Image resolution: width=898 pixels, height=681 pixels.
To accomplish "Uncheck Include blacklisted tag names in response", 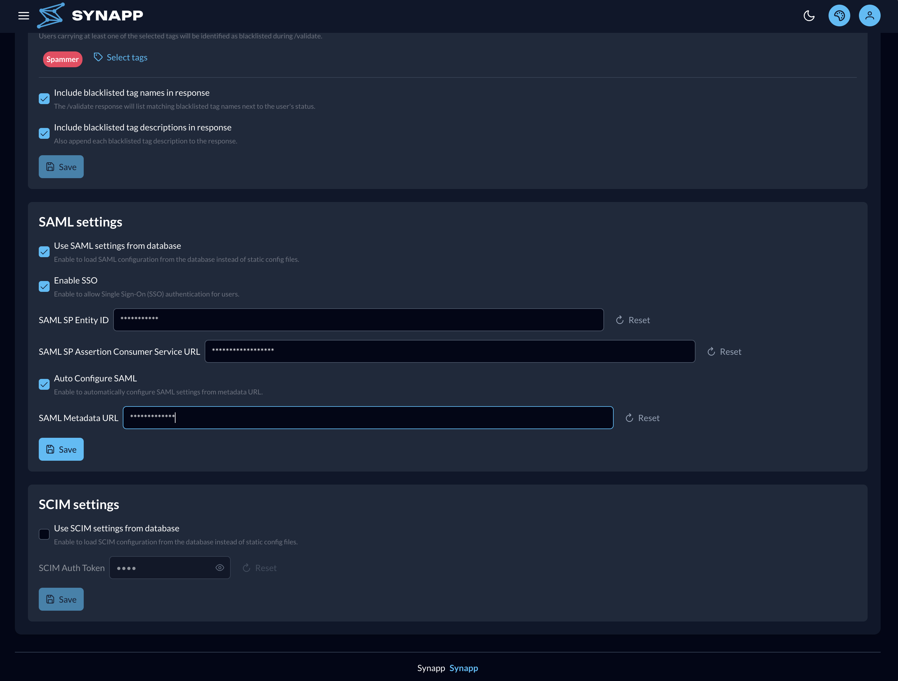I will tap(44, 99).
